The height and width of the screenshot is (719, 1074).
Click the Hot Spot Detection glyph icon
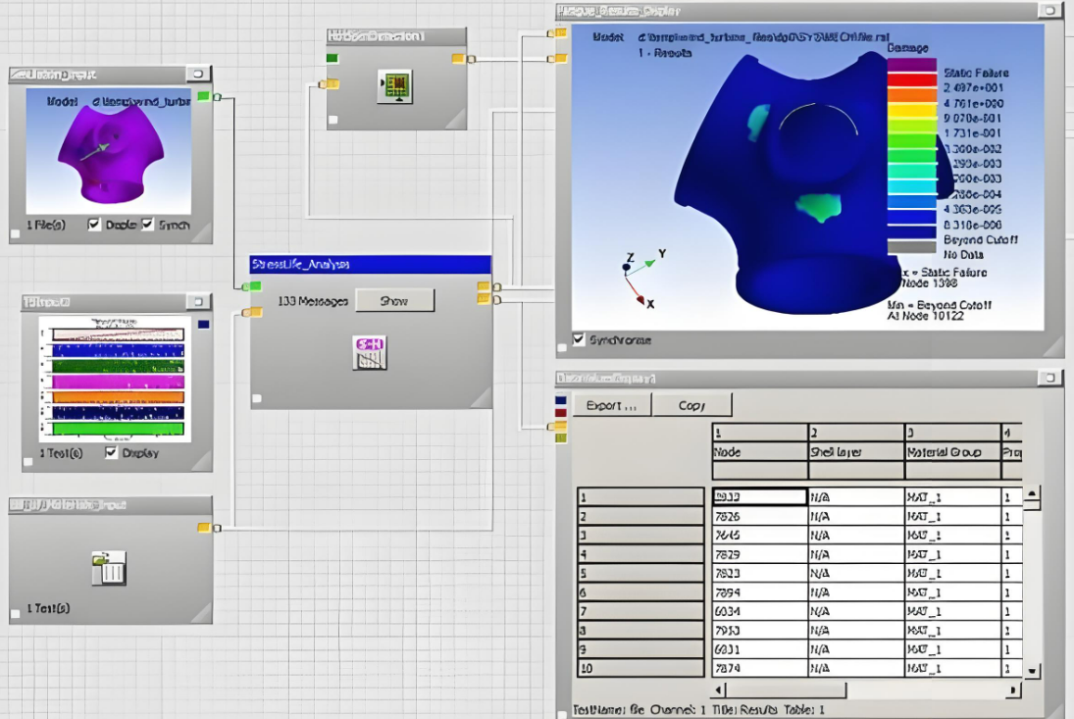point(394,87)
